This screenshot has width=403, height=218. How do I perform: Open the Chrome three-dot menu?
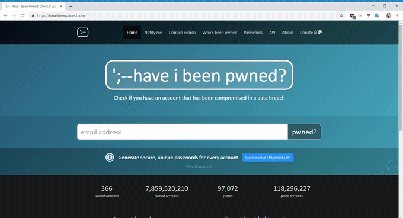[397, 15]
